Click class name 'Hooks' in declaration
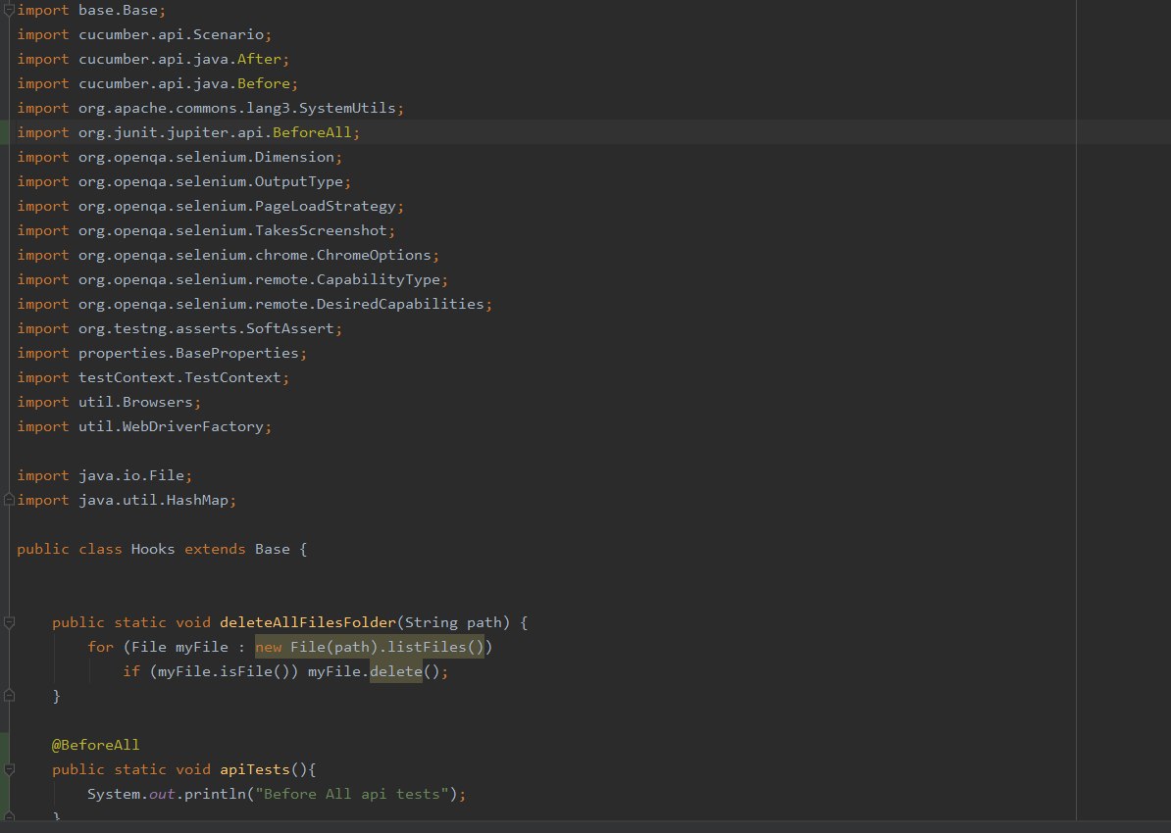The height and width of the screenshot is (833, 1171). (153, 549)
